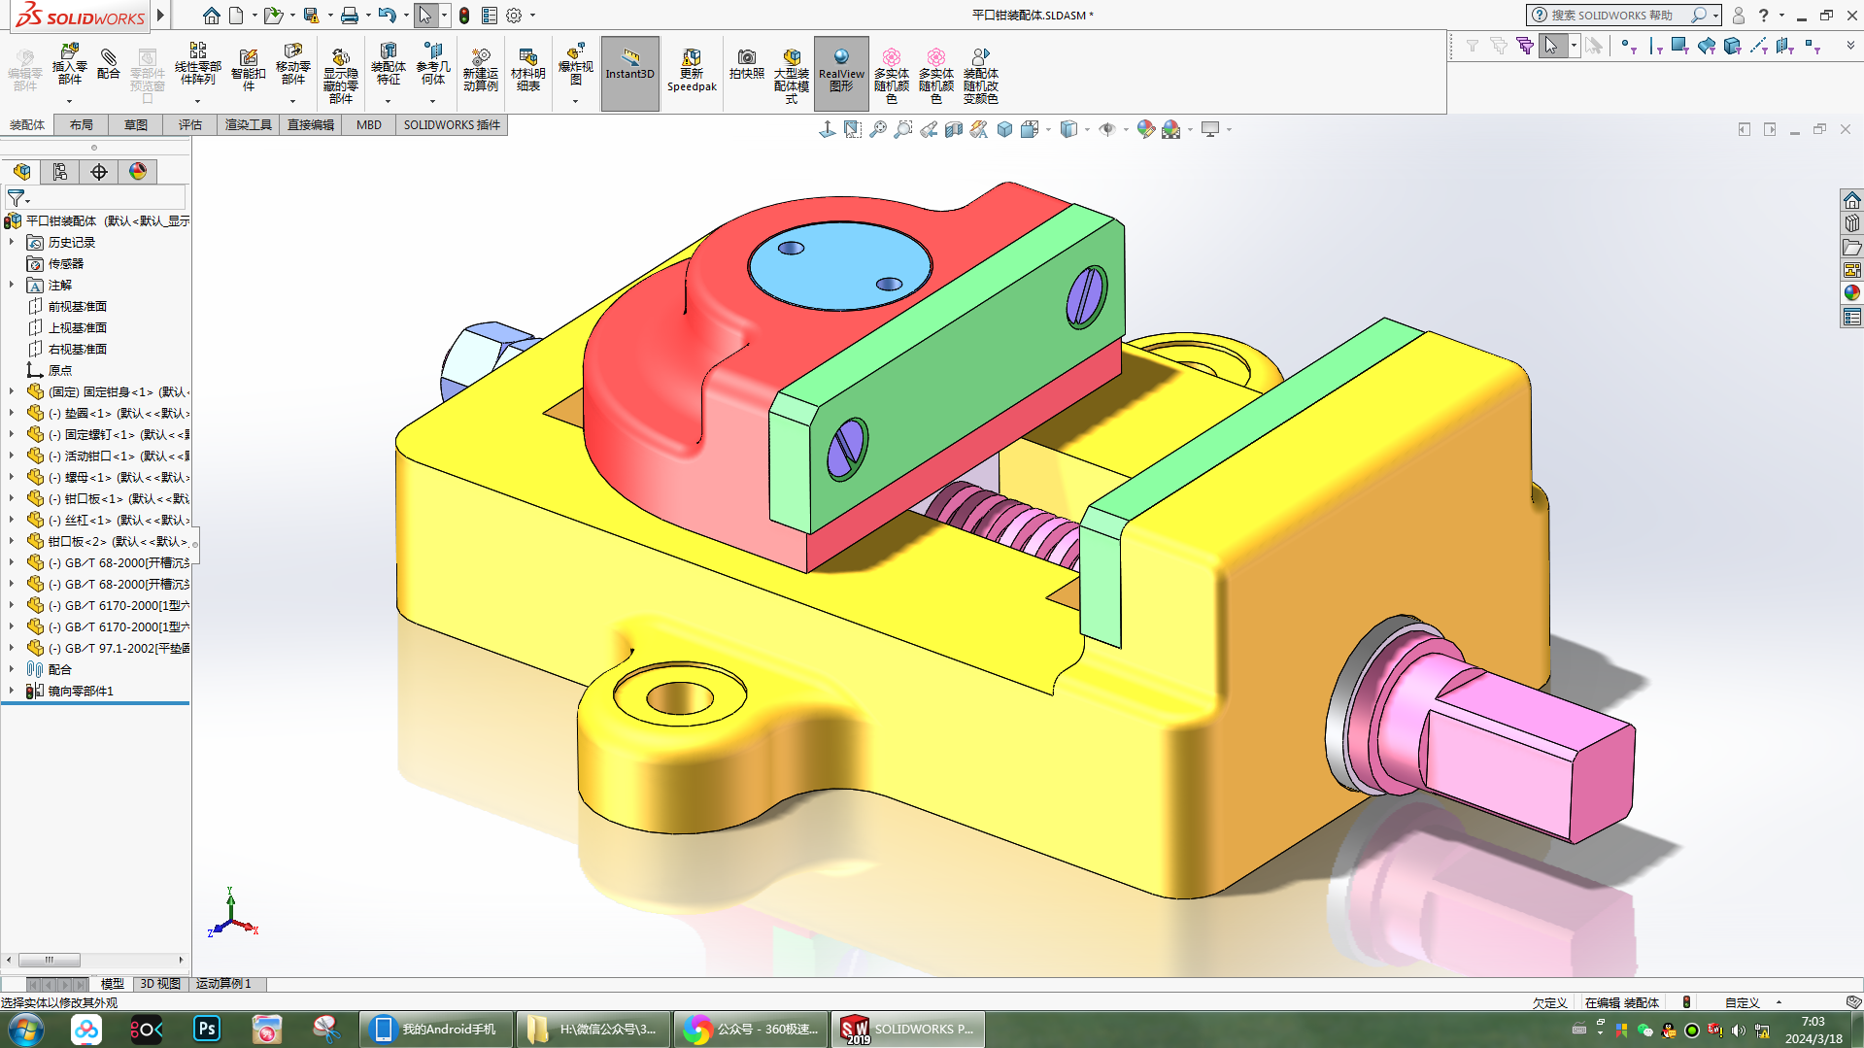This screenshot has height=1048, width=1864.
Task: Click Show Hidden Components (显示隐藏的零部件)
Action: (x=340, y=75)
